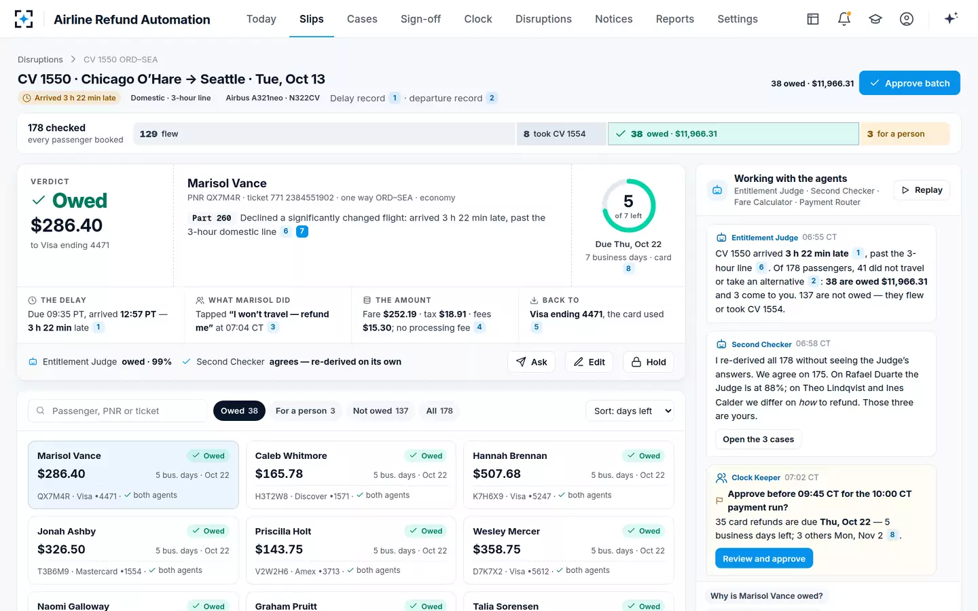
Task: Open citation 4 after no processing fee
Action: 479,327
